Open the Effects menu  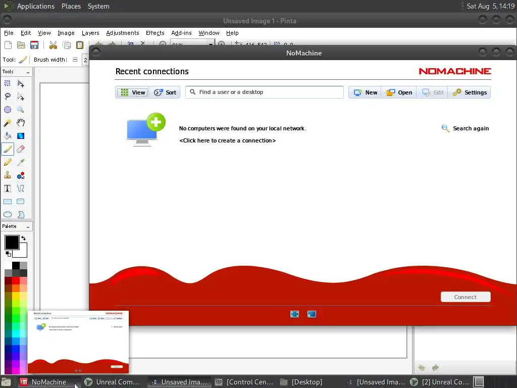[x=155, y=33]
